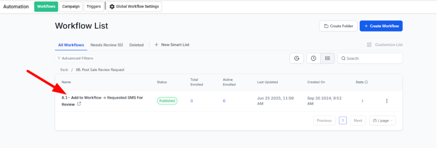This screenshot has width=438, height=148.
Task: Add a New Smart List
Action: pyautogui.click(x=172, y=45)
